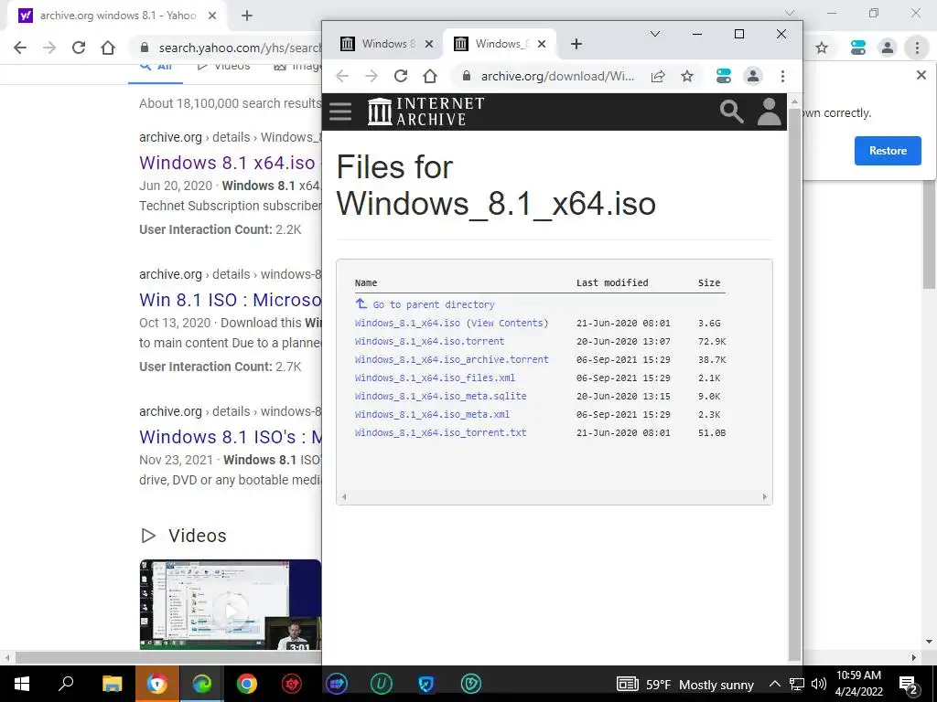Viewport: 937px width, 702px height.
Task: Open Windows 8.1 x64.iso search result
Action: tap(227, 163)
